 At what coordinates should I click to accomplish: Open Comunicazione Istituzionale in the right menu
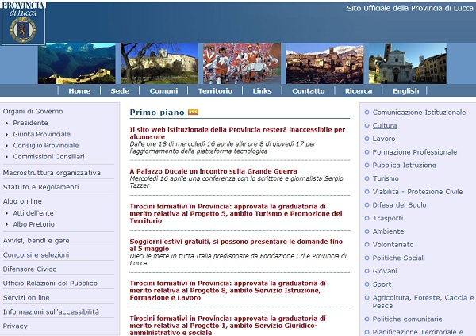coord(419,113)
